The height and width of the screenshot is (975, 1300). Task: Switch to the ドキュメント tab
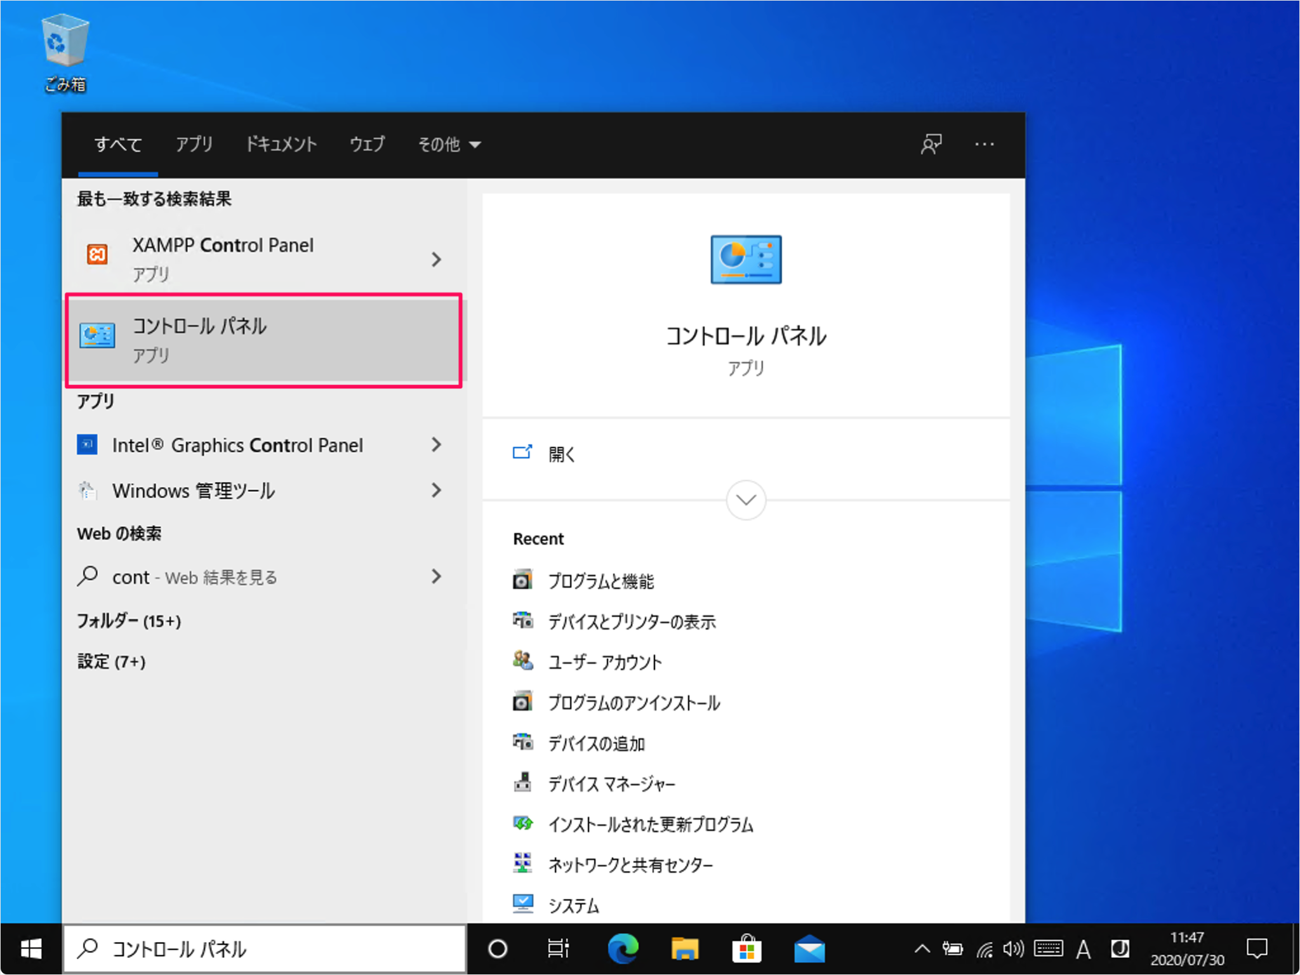pyautogui.click(x=281, y=144)
